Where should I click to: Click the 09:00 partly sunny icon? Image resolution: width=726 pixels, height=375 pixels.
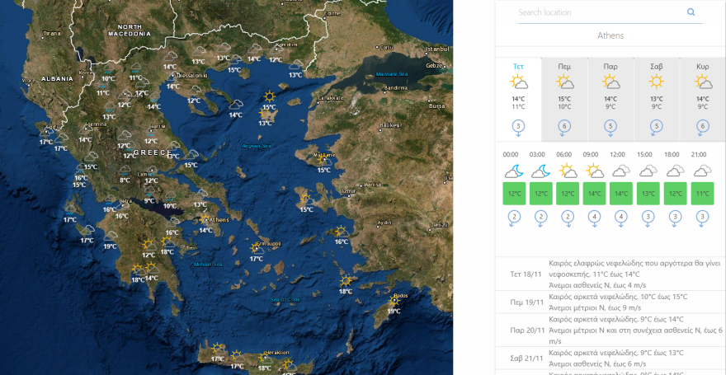[592, 171]
